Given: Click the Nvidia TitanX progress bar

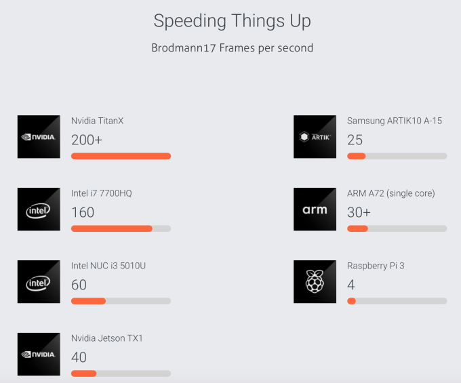Looking at the screenshot, I should tap(121, 156).
